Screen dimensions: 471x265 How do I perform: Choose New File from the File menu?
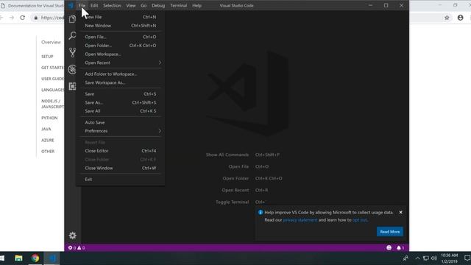[x=120, y=17]
